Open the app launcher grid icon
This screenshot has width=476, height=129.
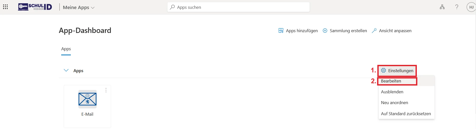tap(5, 7)
